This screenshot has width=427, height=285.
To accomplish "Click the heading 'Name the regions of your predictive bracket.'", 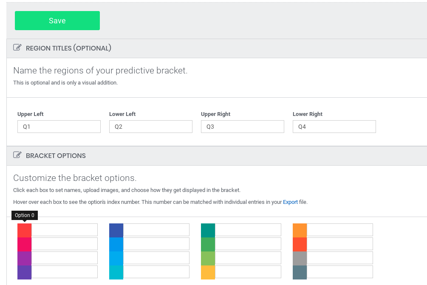I will point(100,71).
